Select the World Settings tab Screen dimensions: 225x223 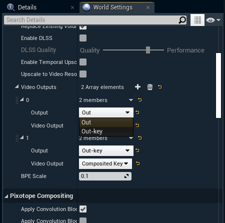coord(113,7)
